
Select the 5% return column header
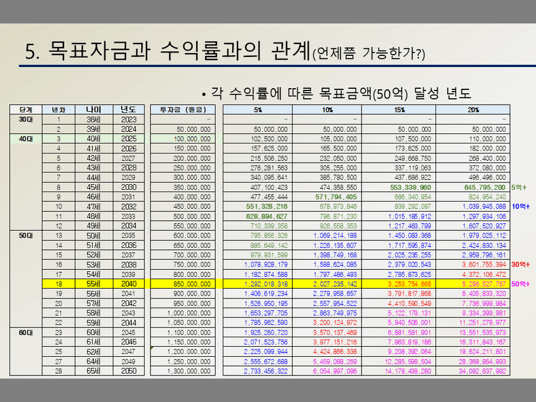(257, 110)
